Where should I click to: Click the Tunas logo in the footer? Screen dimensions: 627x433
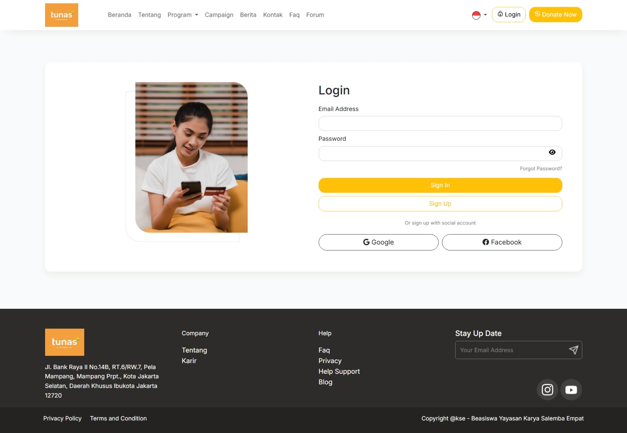click(x=64, y=342)
